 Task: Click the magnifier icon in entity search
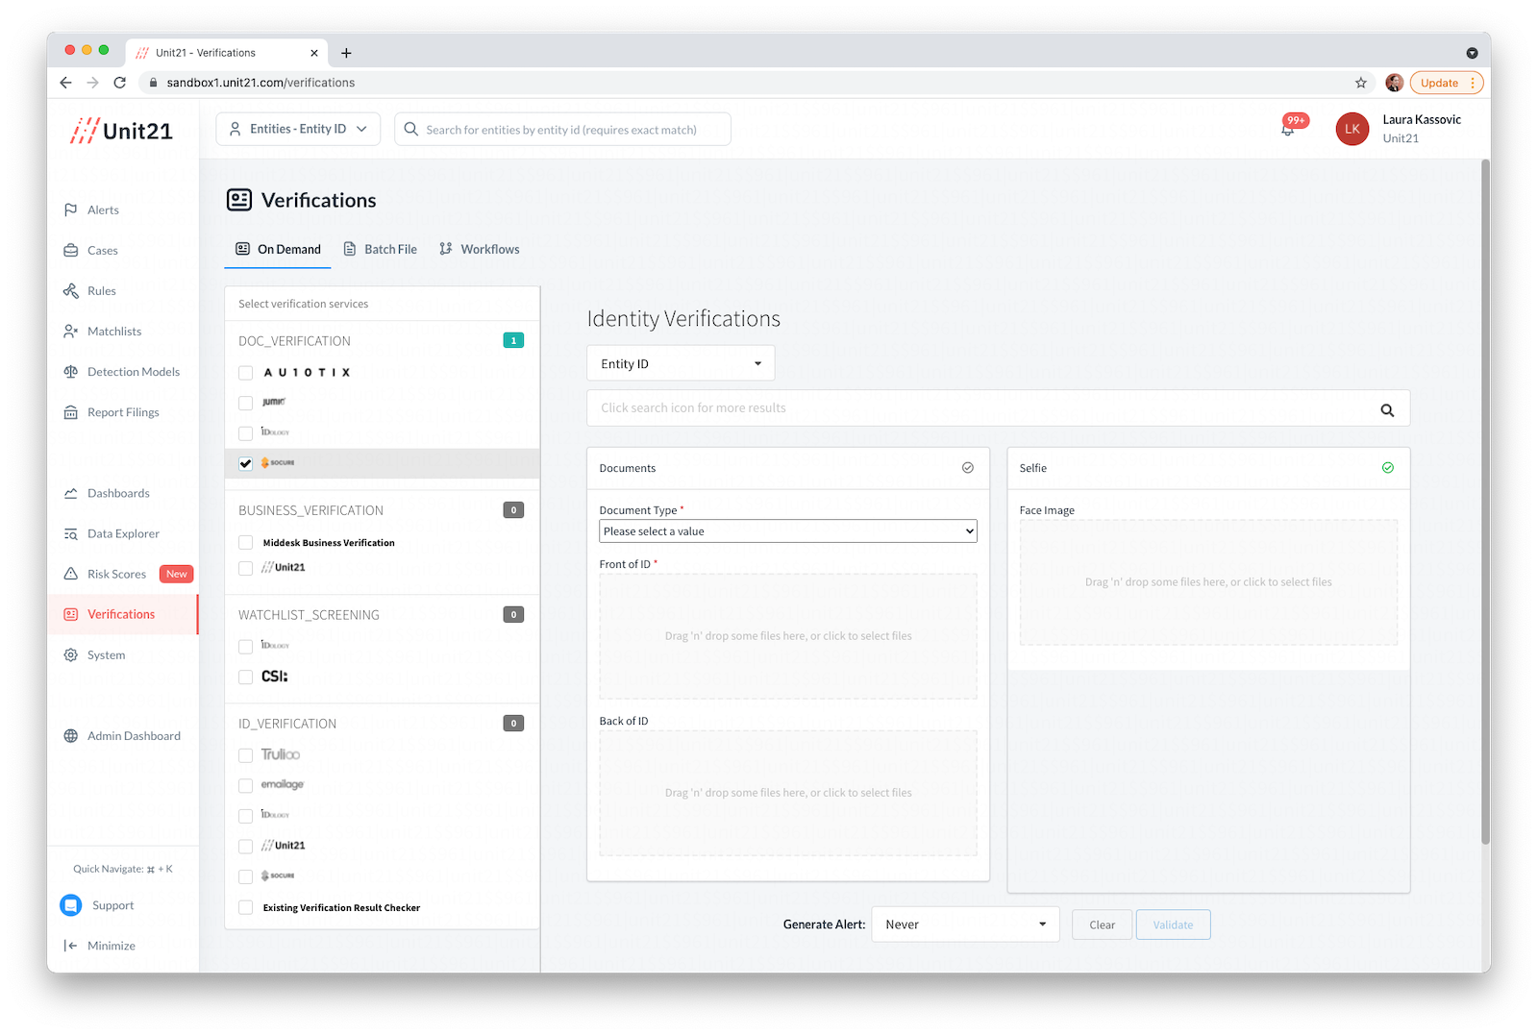[x=411, y=129]
